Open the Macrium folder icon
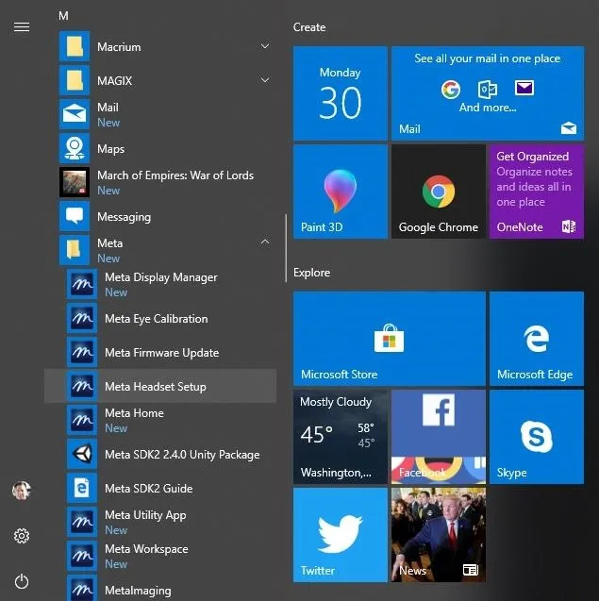The height and width of the screenshot is (601, 599). pos(75,46)
